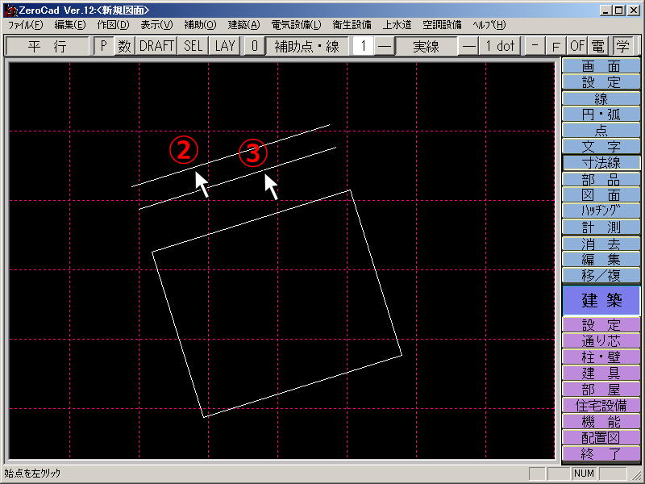Select the 移/複 move-copy command
645x484 pixels.
[x=601, y=275]
